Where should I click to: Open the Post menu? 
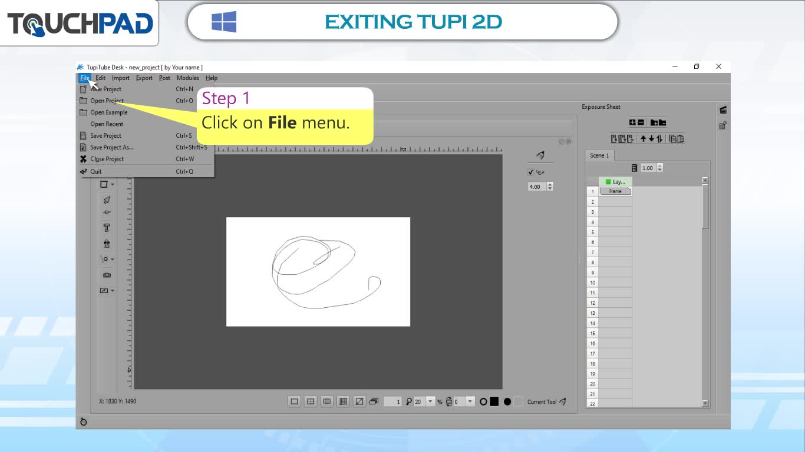point(164,78)
